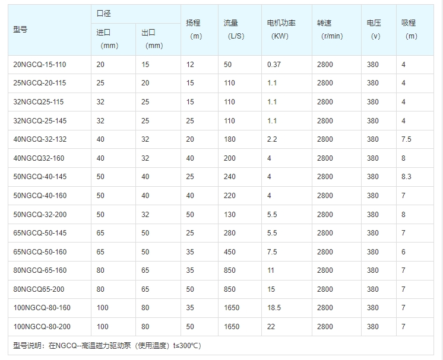Click flow value 280 in 65NGCQ-50-145 row

pos(229,232)
